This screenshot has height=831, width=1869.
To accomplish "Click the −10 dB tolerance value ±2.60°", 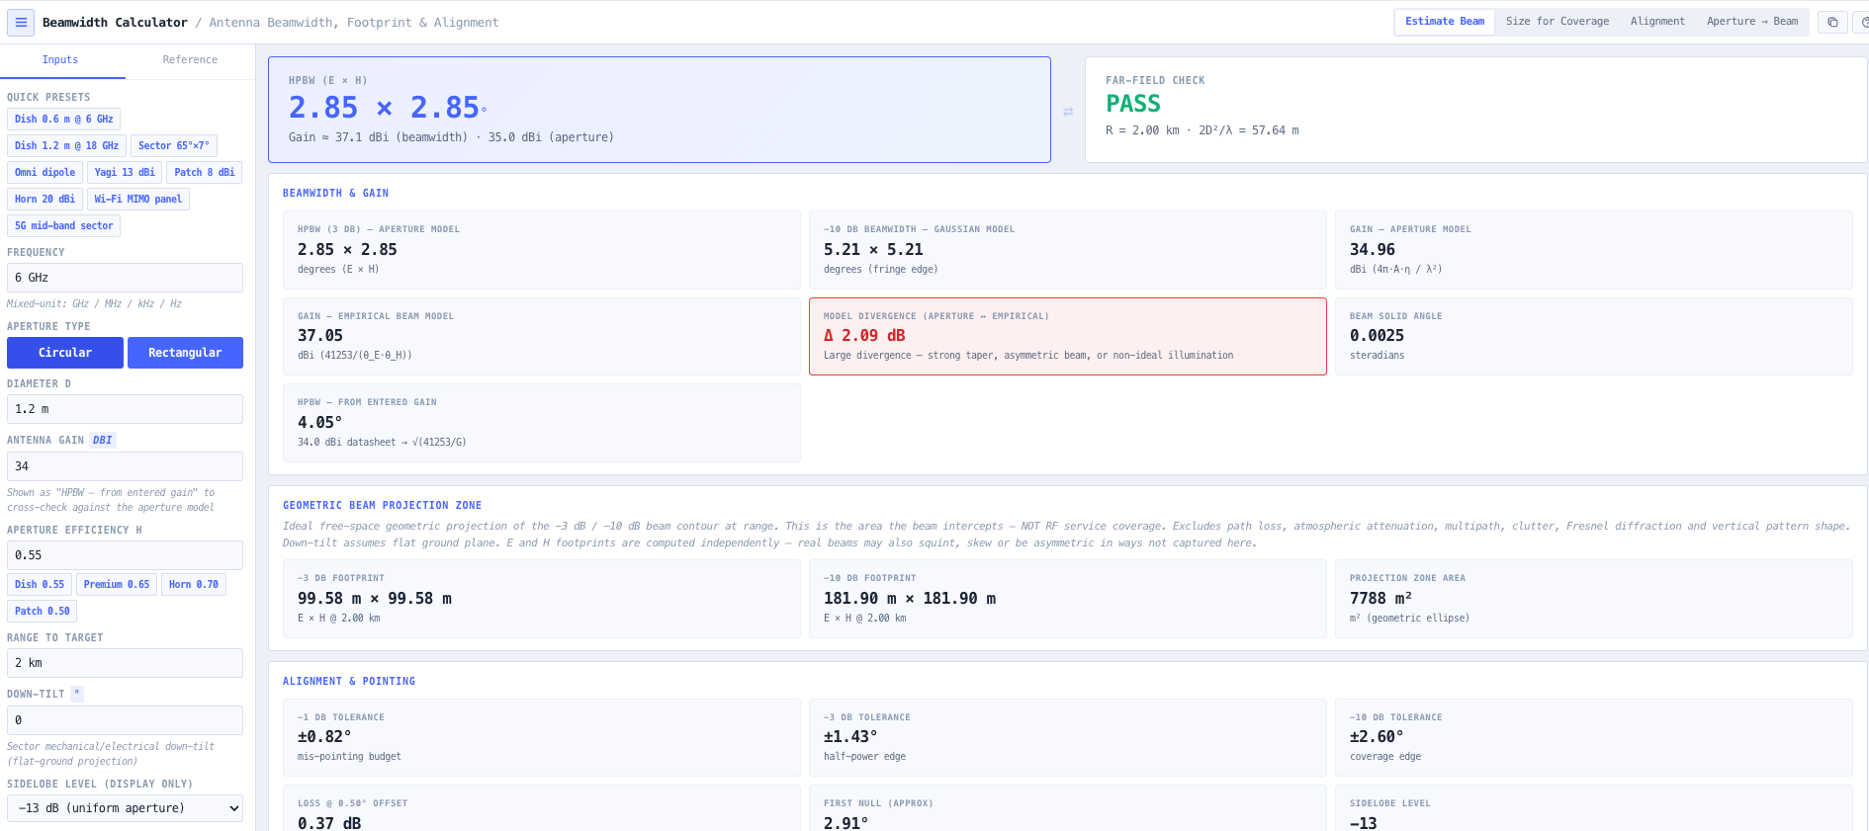I will coord(1377,737).
